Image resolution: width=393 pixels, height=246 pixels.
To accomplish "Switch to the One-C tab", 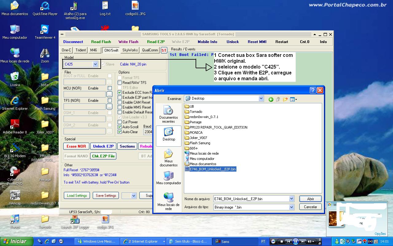I will coord(66,50).
